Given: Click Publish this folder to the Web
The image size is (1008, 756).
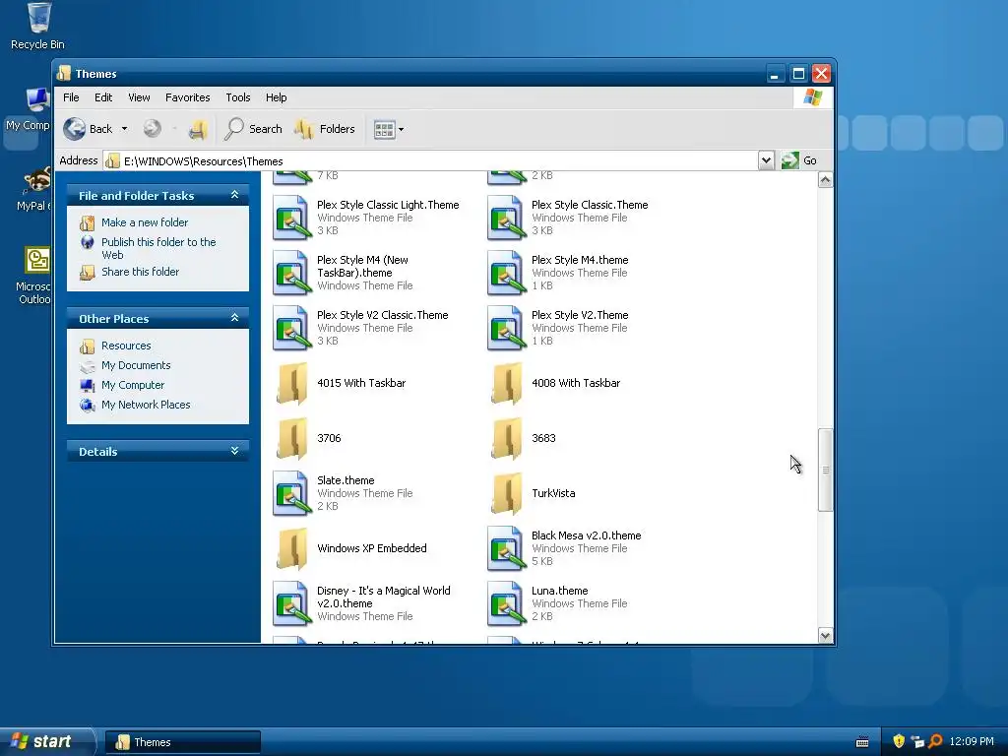Looking at the screenshot, I should pos(158,248).
